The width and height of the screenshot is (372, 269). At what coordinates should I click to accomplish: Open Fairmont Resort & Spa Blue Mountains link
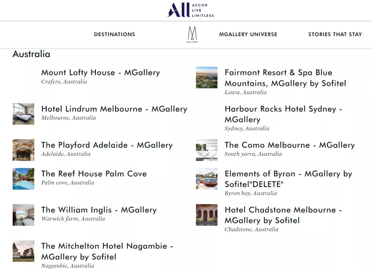286,78
